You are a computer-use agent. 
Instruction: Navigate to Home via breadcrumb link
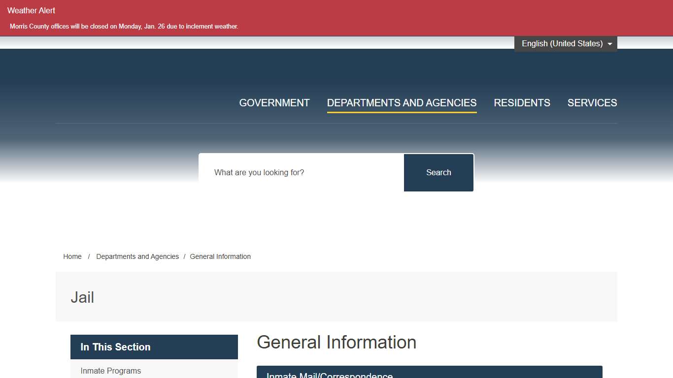pos(72,256)
